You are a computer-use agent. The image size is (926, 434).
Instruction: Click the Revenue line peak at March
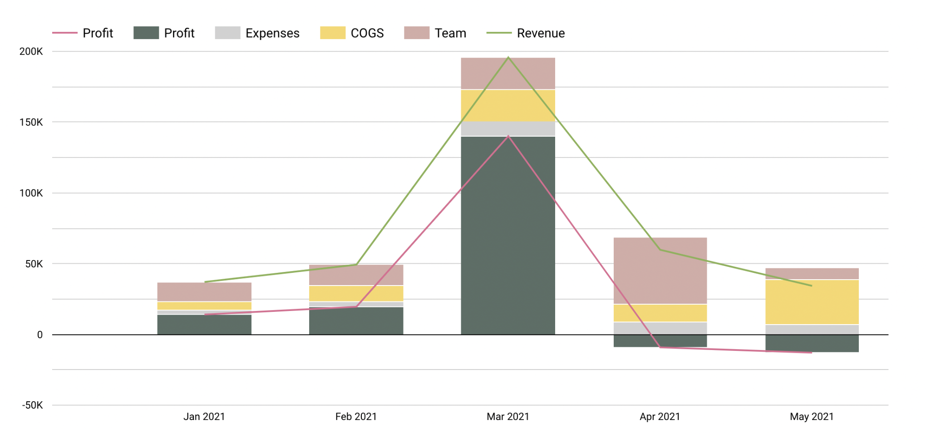click(x=508, y=57)
